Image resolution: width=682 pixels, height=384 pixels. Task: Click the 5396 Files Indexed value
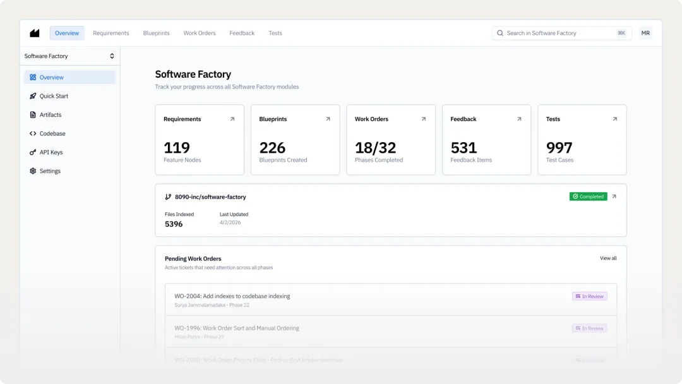[174, 224]
